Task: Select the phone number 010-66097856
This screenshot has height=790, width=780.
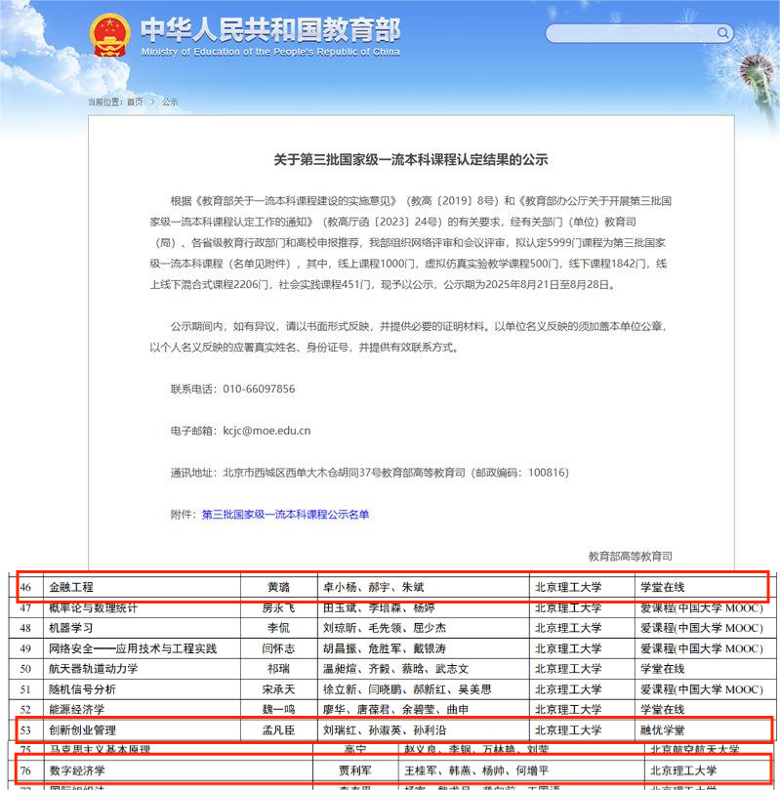Action: tap(259, 389)
